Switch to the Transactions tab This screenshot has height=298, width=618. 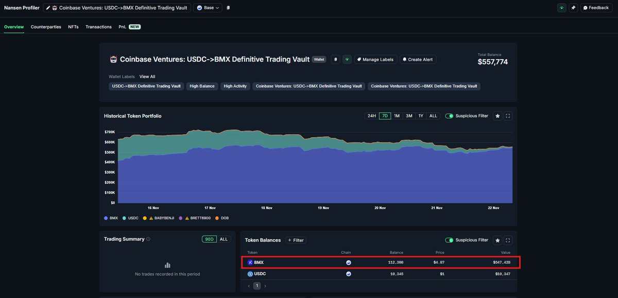pyautogui.click(x=98, y=27)
